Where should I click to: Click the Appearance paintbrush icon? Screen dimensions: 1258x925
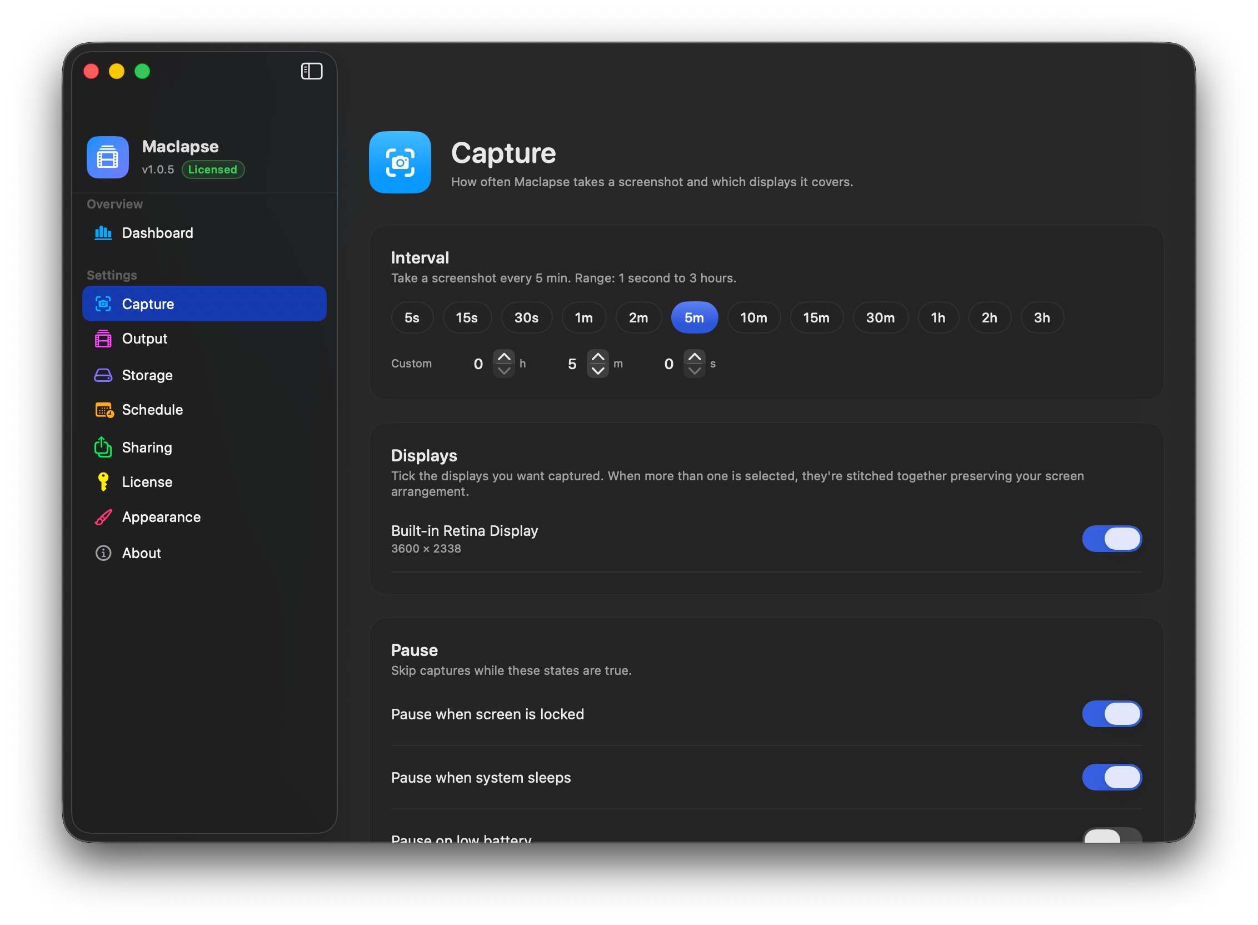[x=103, y=517]
